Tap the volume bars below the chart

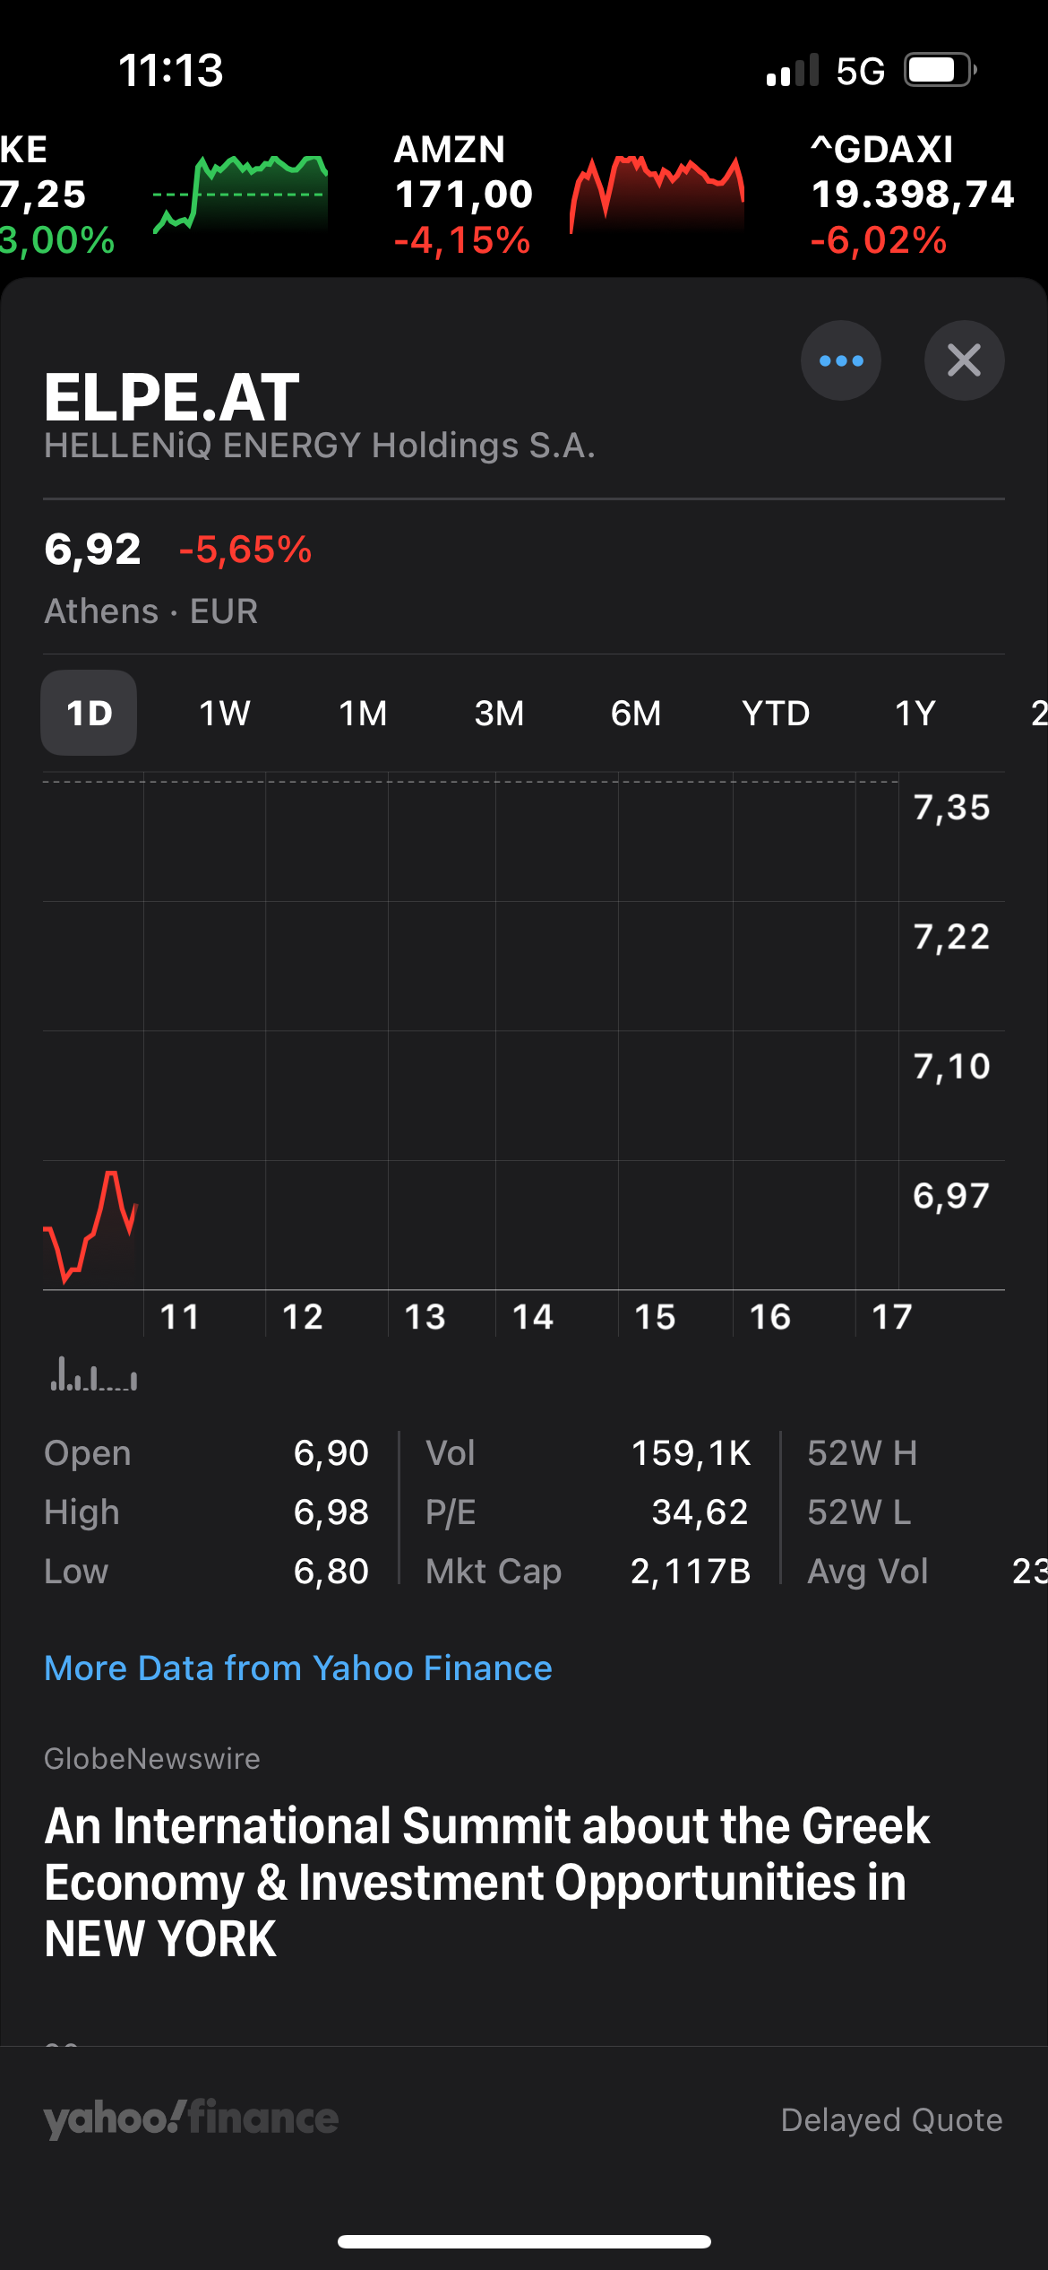[x=94, y=1373]
